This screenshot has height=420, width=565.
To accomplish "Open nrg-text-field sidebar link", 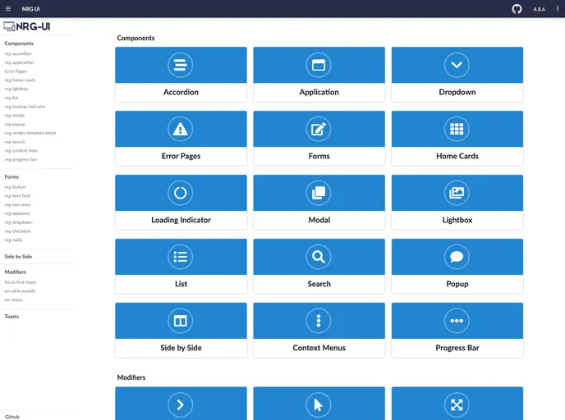I will click(17, 196).
